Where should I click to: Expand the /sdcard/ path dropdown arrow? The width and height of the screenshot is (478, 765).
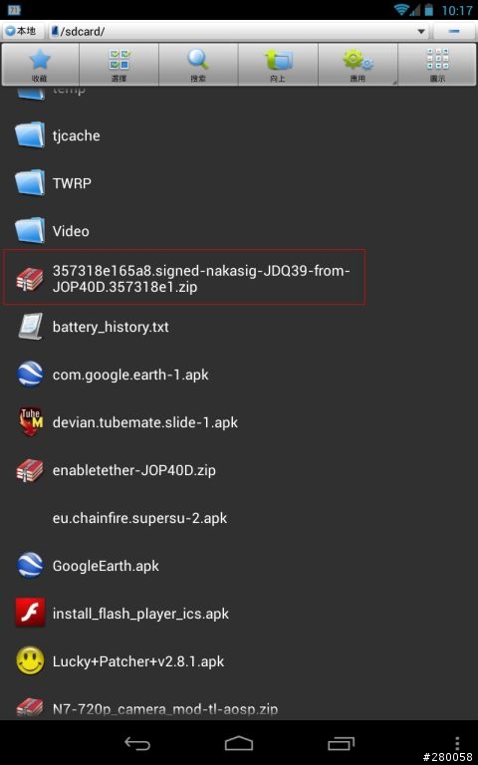pos(421,32)
